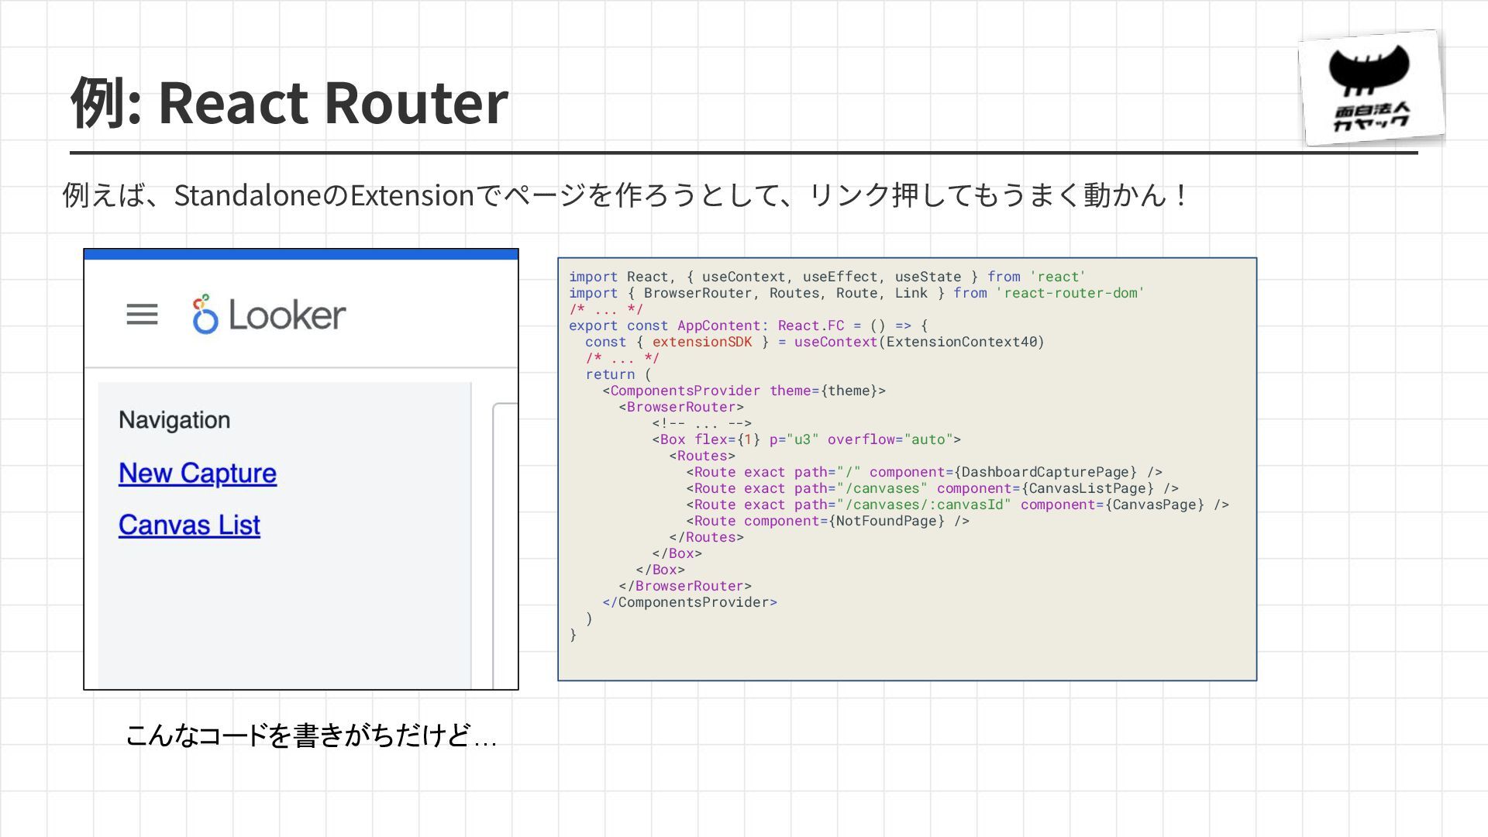Open the New Capture link

click(x=197, y=473)
